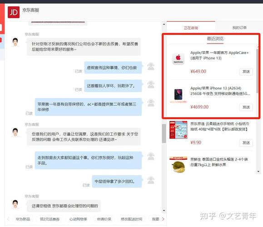Screen dimensions: 263x227
Task: Click user avatar beside 还跟着别人学坏 message
Action: click(151, 84)
